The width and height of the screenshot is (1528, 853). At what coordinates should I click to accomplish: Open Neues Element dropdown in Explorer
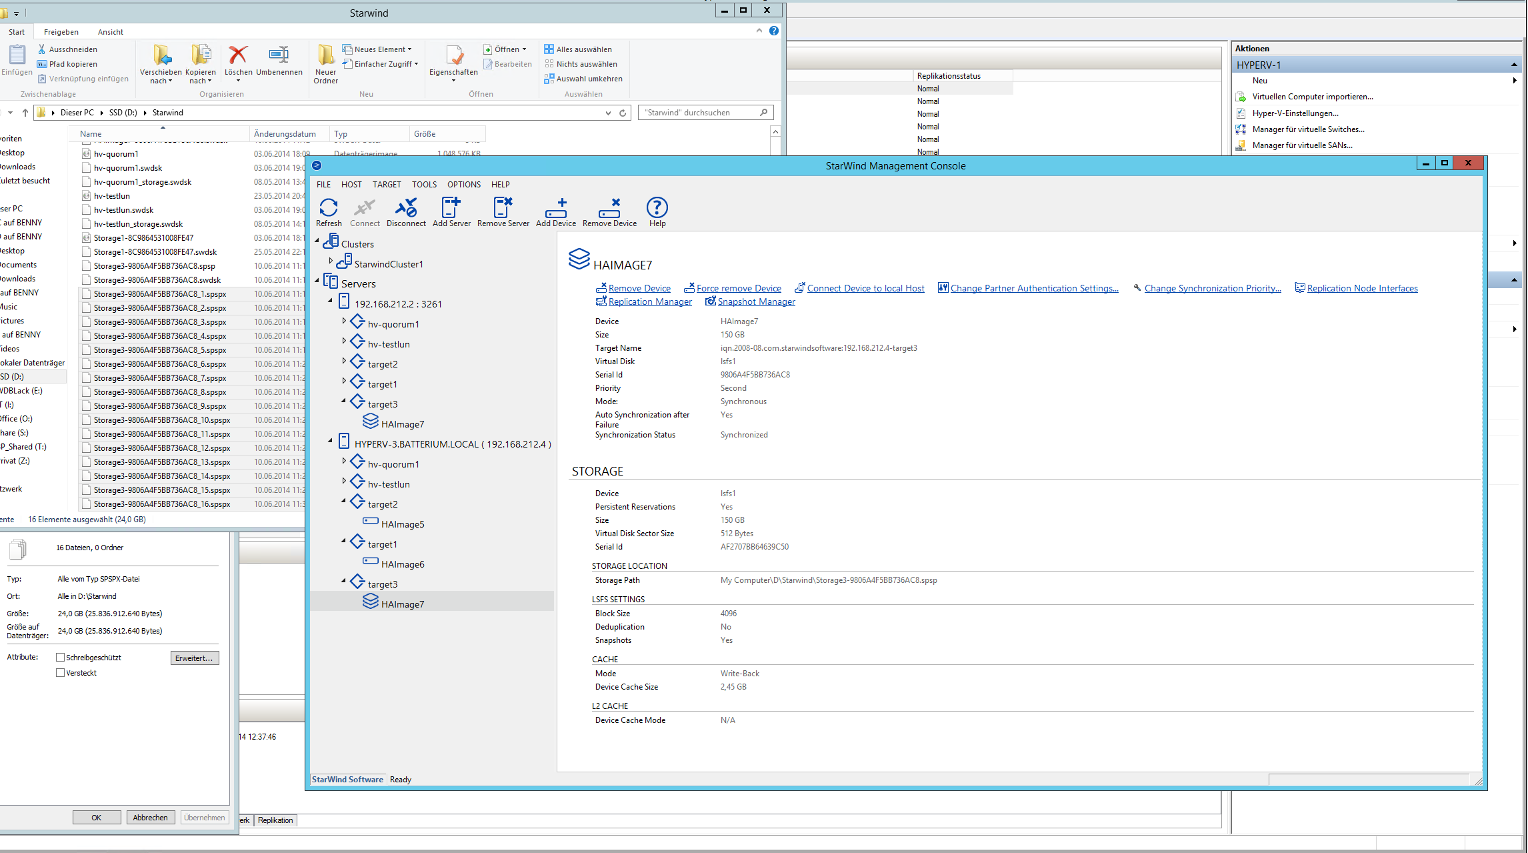(377, 49)
